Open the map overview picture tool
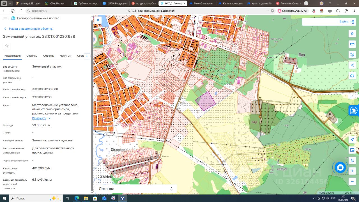The height and width of the screenshot is (202, 359). click(x=352, y=150)
